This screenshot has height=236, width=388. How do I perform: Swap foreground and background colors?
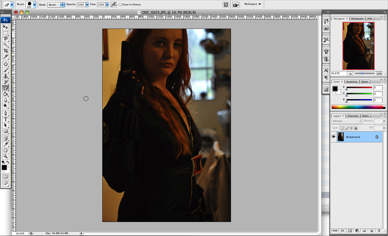8,162
